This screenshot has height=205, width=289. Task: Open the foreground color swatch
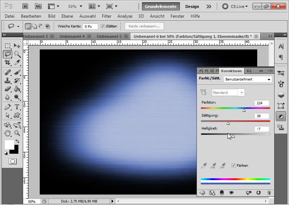9,145
